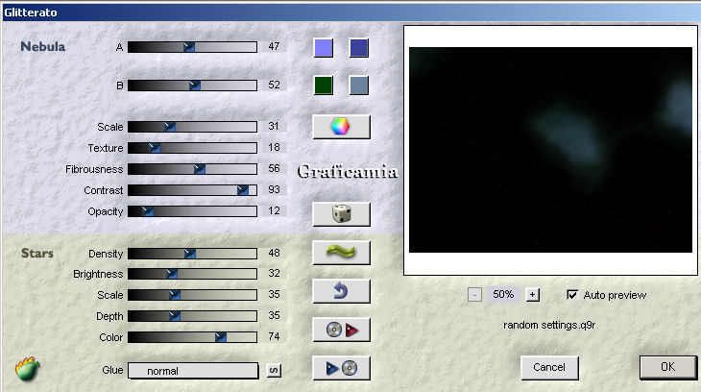Click the Glitterato title bar

[x=350, y=12]
